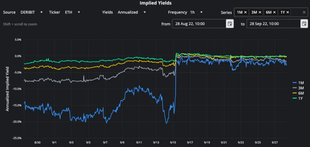Screen dimensions: 310x147
Task: Click the 9/7 x-axis date label
Action: (105, 142)
